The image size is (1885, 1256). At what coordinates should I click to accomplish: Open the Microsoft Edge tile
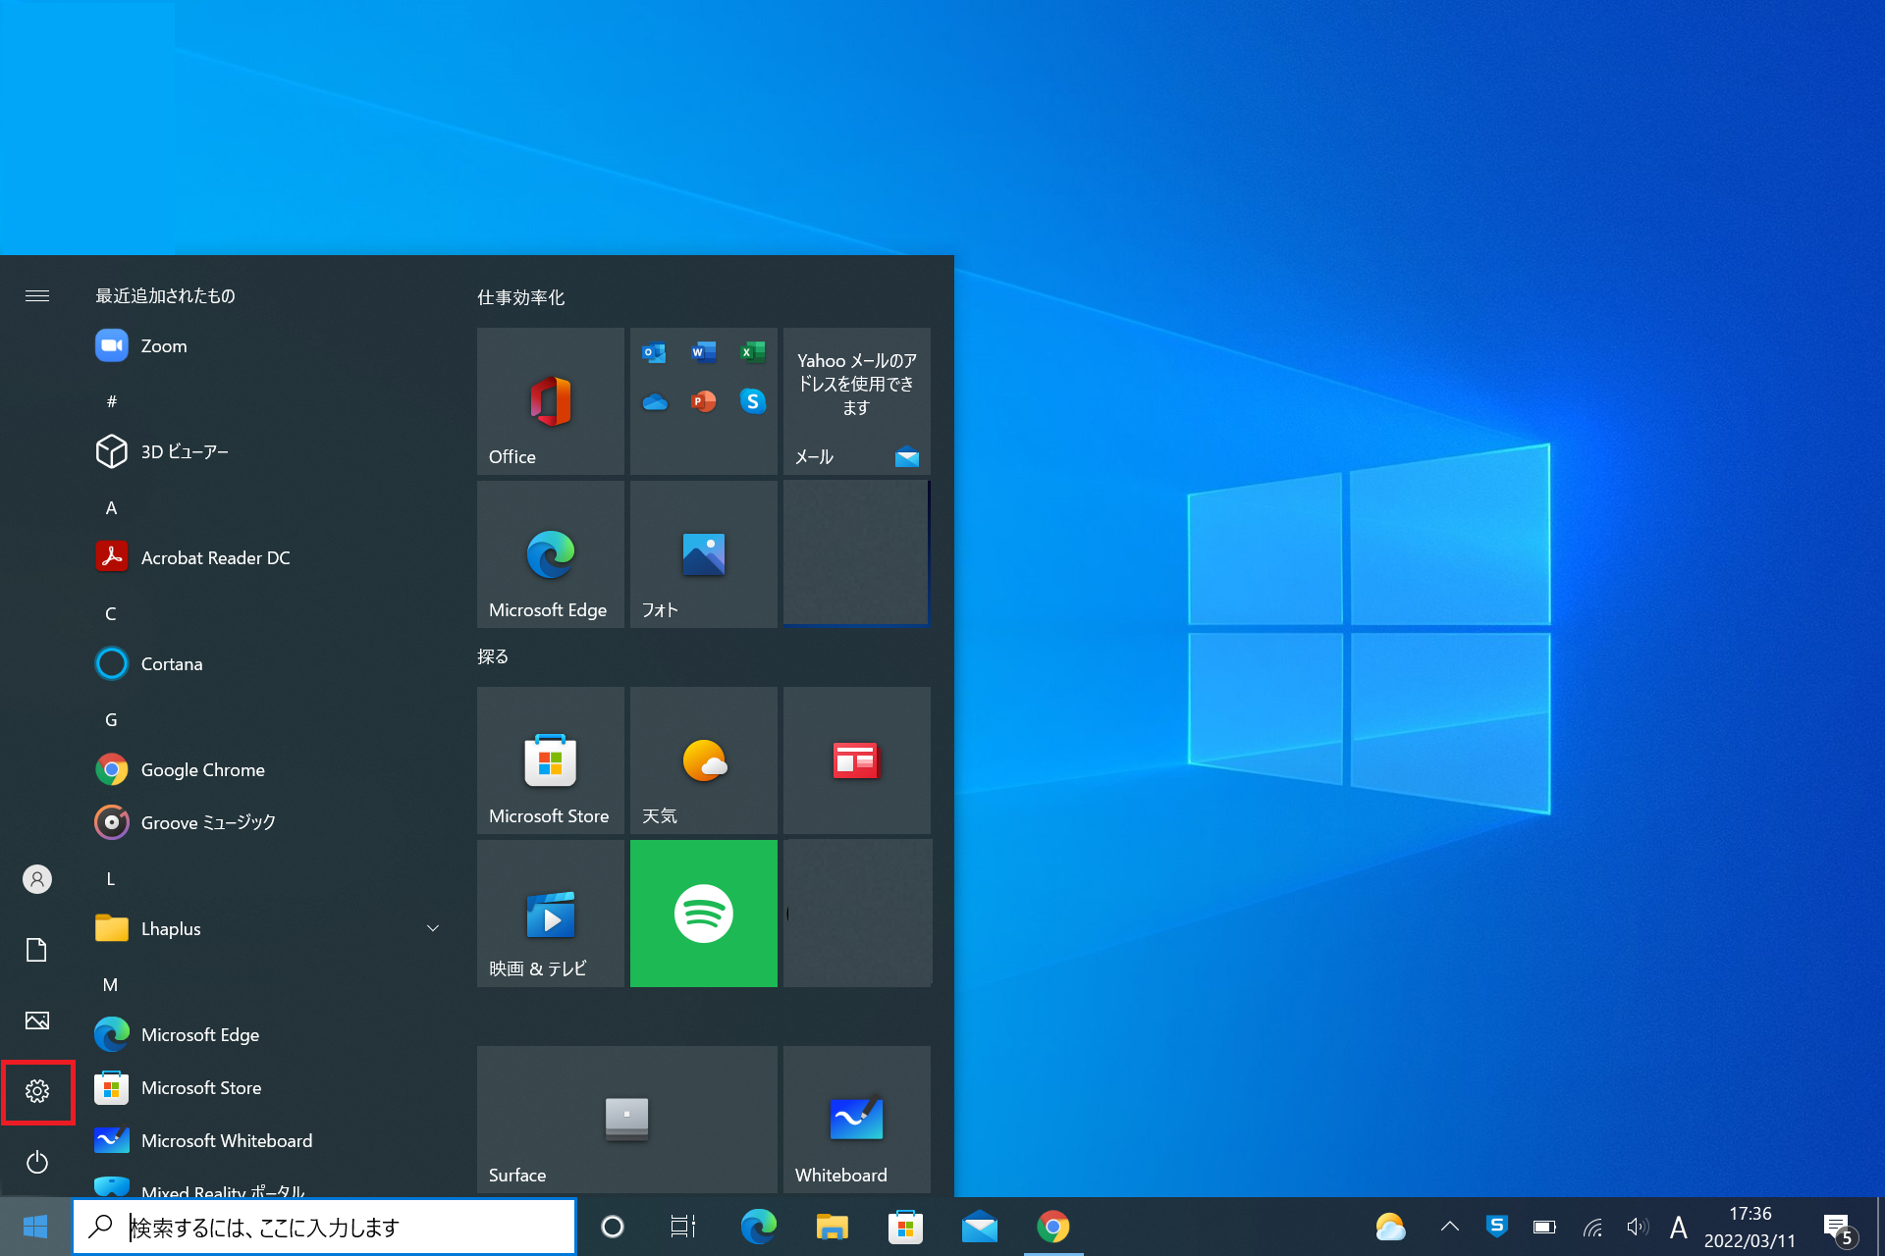551,554
